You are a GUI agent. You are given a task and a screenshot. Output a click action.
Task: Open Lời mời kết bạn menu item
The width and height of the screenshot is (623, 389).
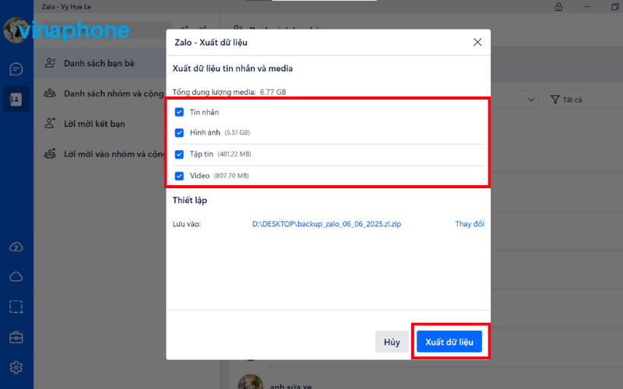100,124
